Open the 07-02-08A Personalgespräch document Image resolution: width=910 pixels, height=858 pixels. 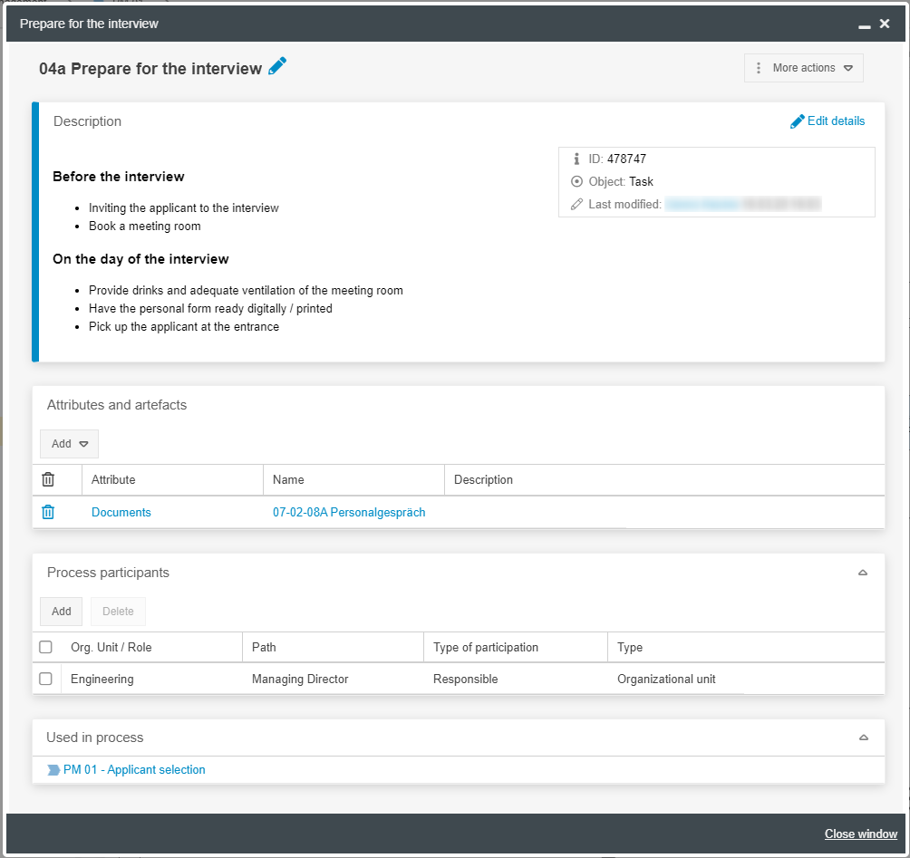point(349,512)
